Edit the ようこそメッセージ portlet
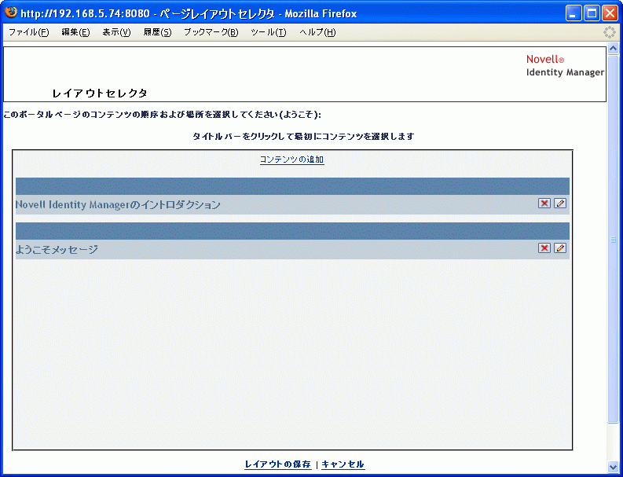Image resolution: width=623 pixels, height=477 pixels. tap(560, 248)
